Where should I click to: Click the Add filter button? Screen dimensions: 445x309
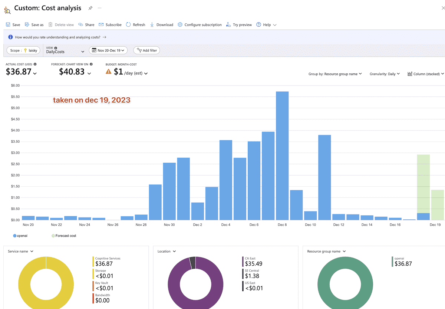147,50
